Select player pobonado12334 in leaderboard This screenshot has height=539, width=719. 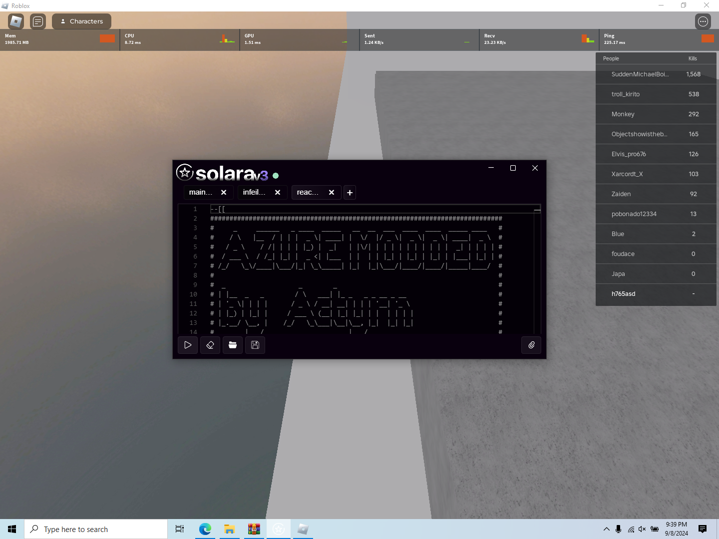[656, 214]
